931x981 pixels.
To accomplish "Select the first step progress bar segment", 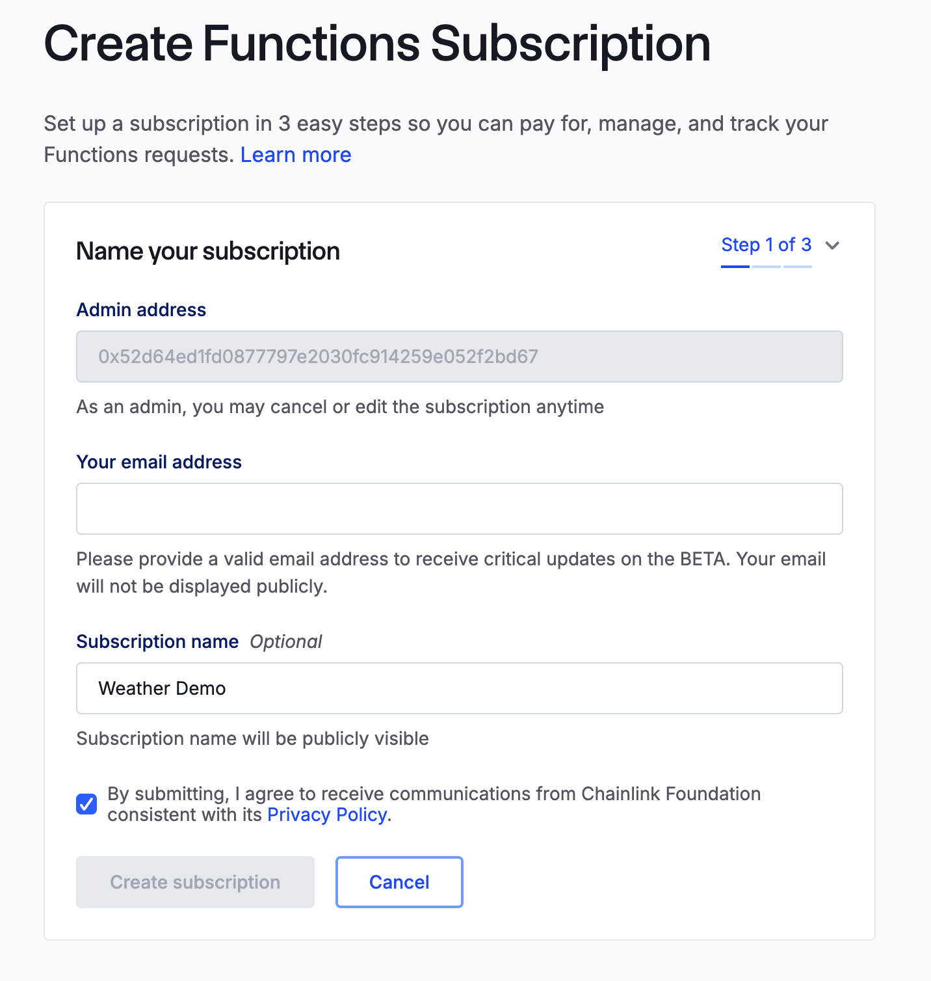I will [735, 266].
